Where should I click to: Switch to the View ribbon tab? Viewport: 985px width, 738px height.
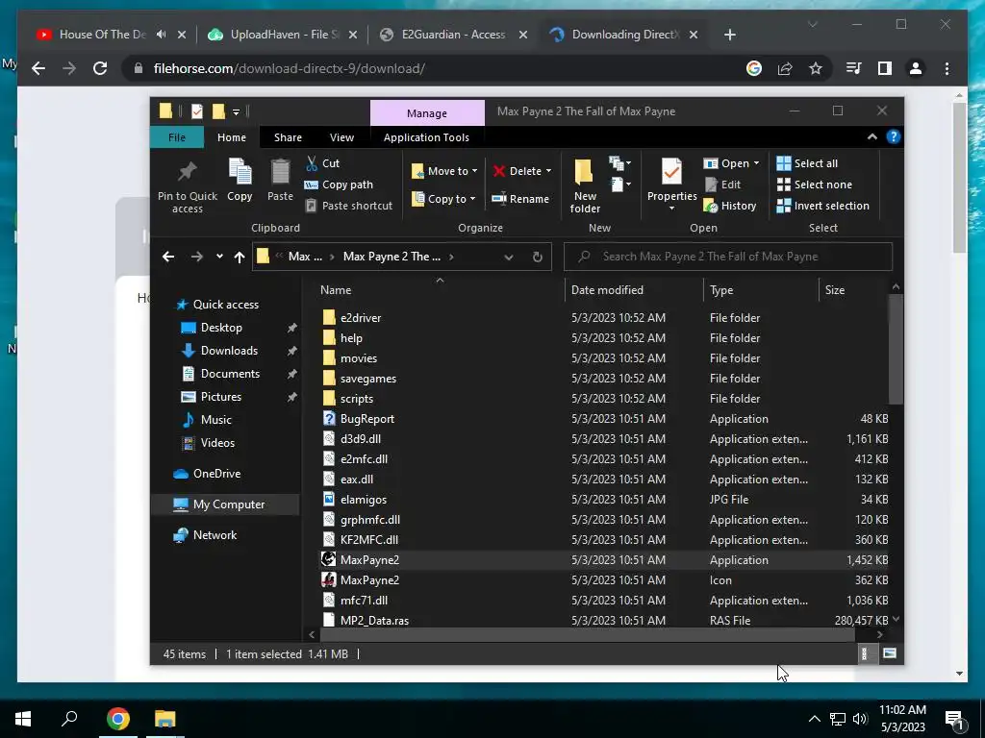(341, 137)
